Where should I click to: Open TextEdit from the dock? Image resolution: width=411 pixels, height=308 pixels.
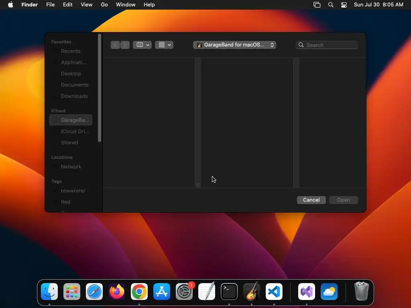pyautogui.click(x=207, y=292)
